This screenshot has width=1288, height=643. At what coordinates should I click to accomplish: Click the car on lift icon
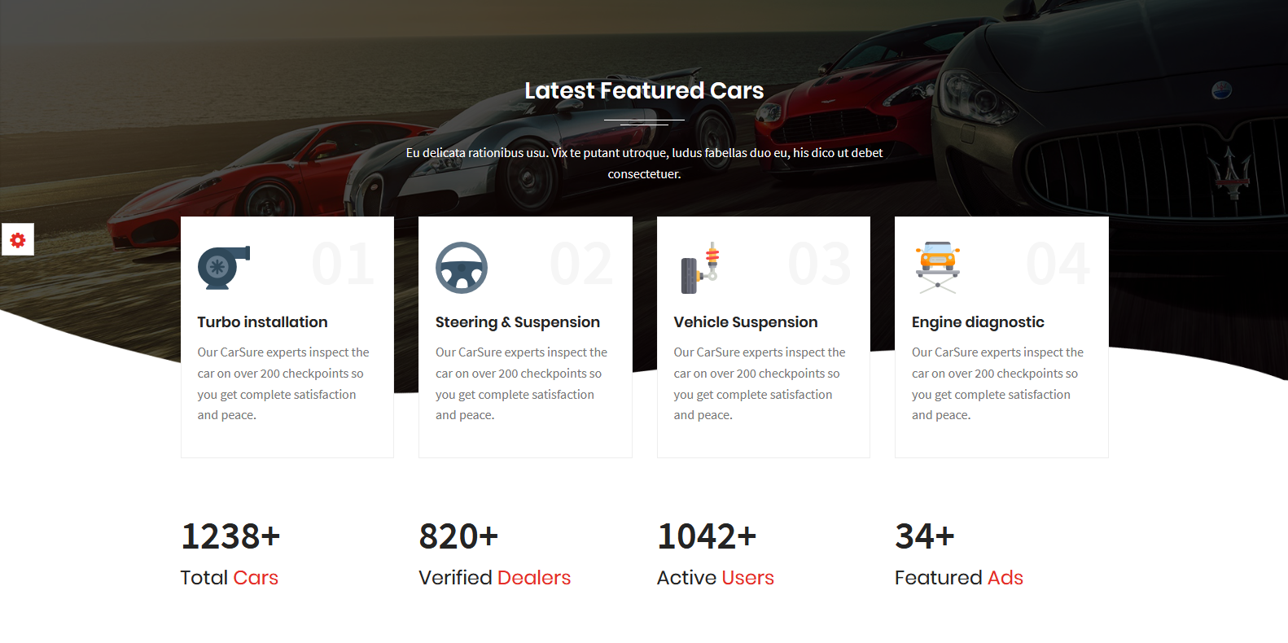(x=937, y=267)
